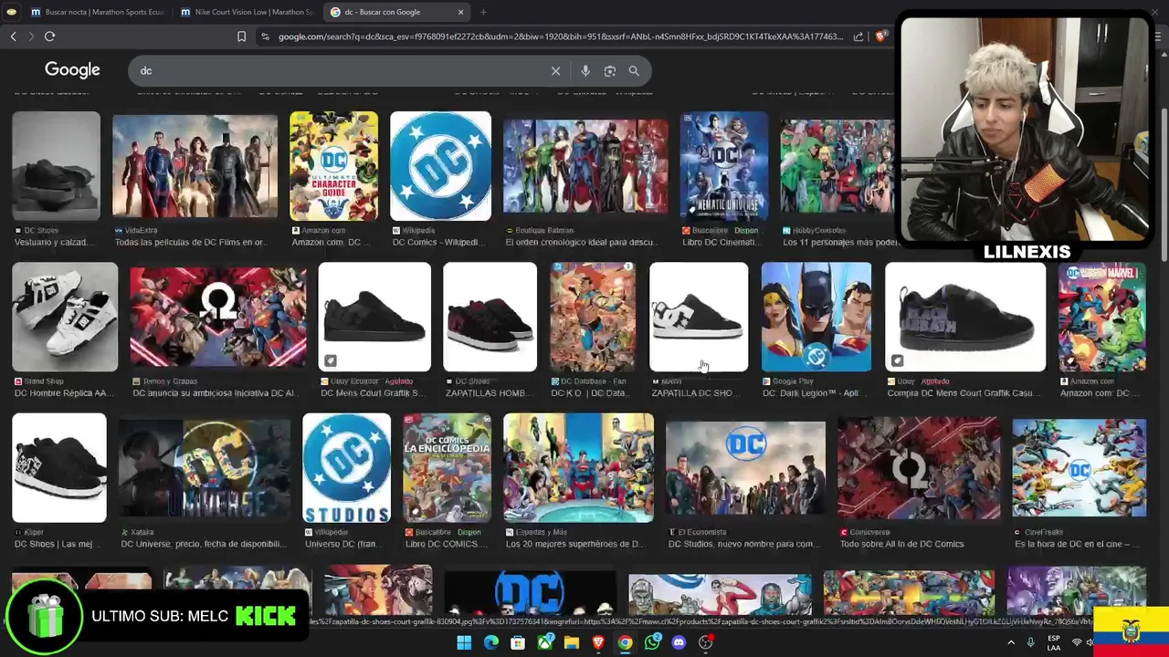The image size is (1169, 657).
Task: Open the Xbox app in the taskbar
Action: pyautogui.click(x=545, y=642)
